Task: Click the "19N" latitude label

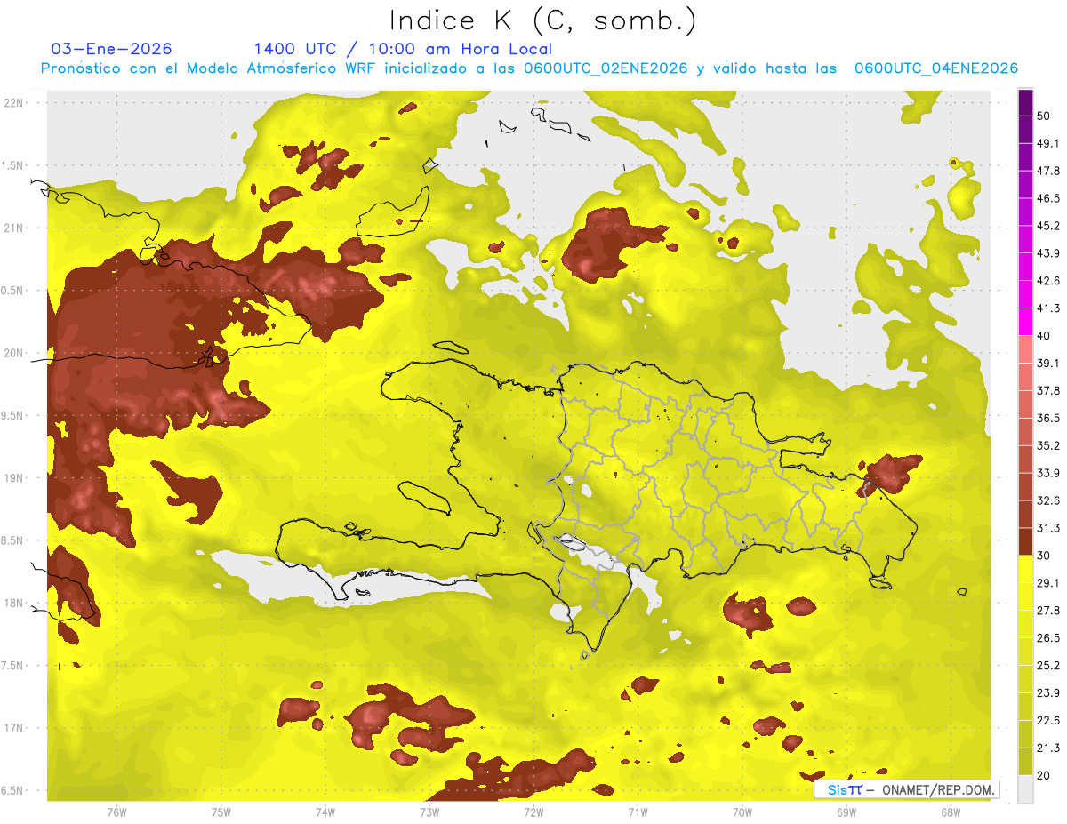Action: coord(14,477)
